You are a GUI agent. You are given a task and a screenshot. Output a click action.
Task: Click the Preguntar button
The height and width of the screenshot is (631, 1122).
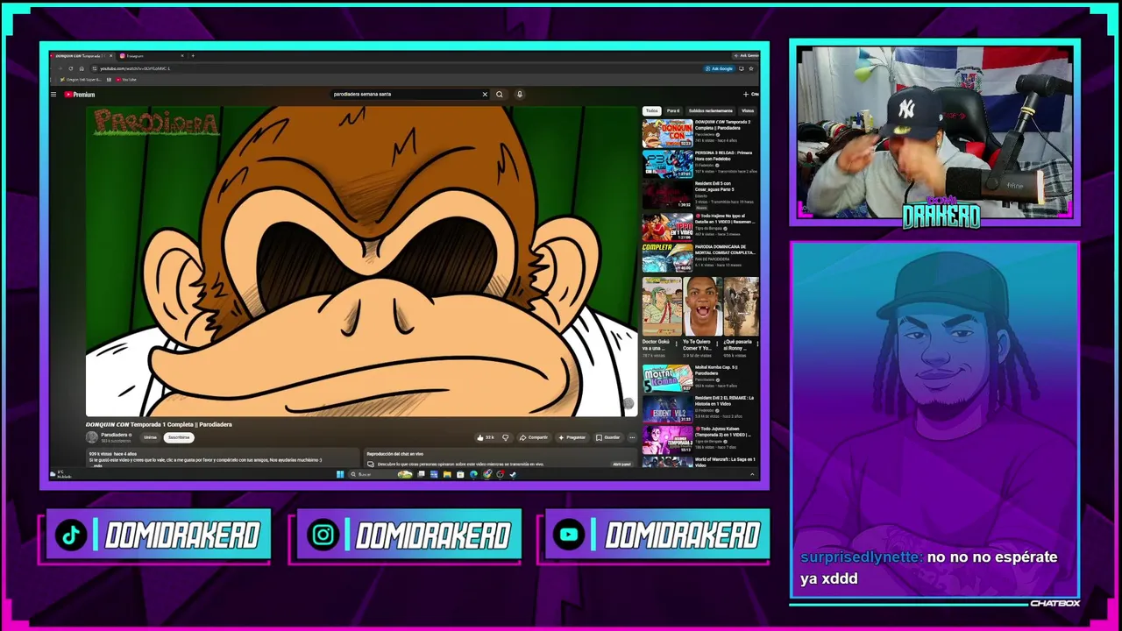pyautogui.click(x=572, y=437)
